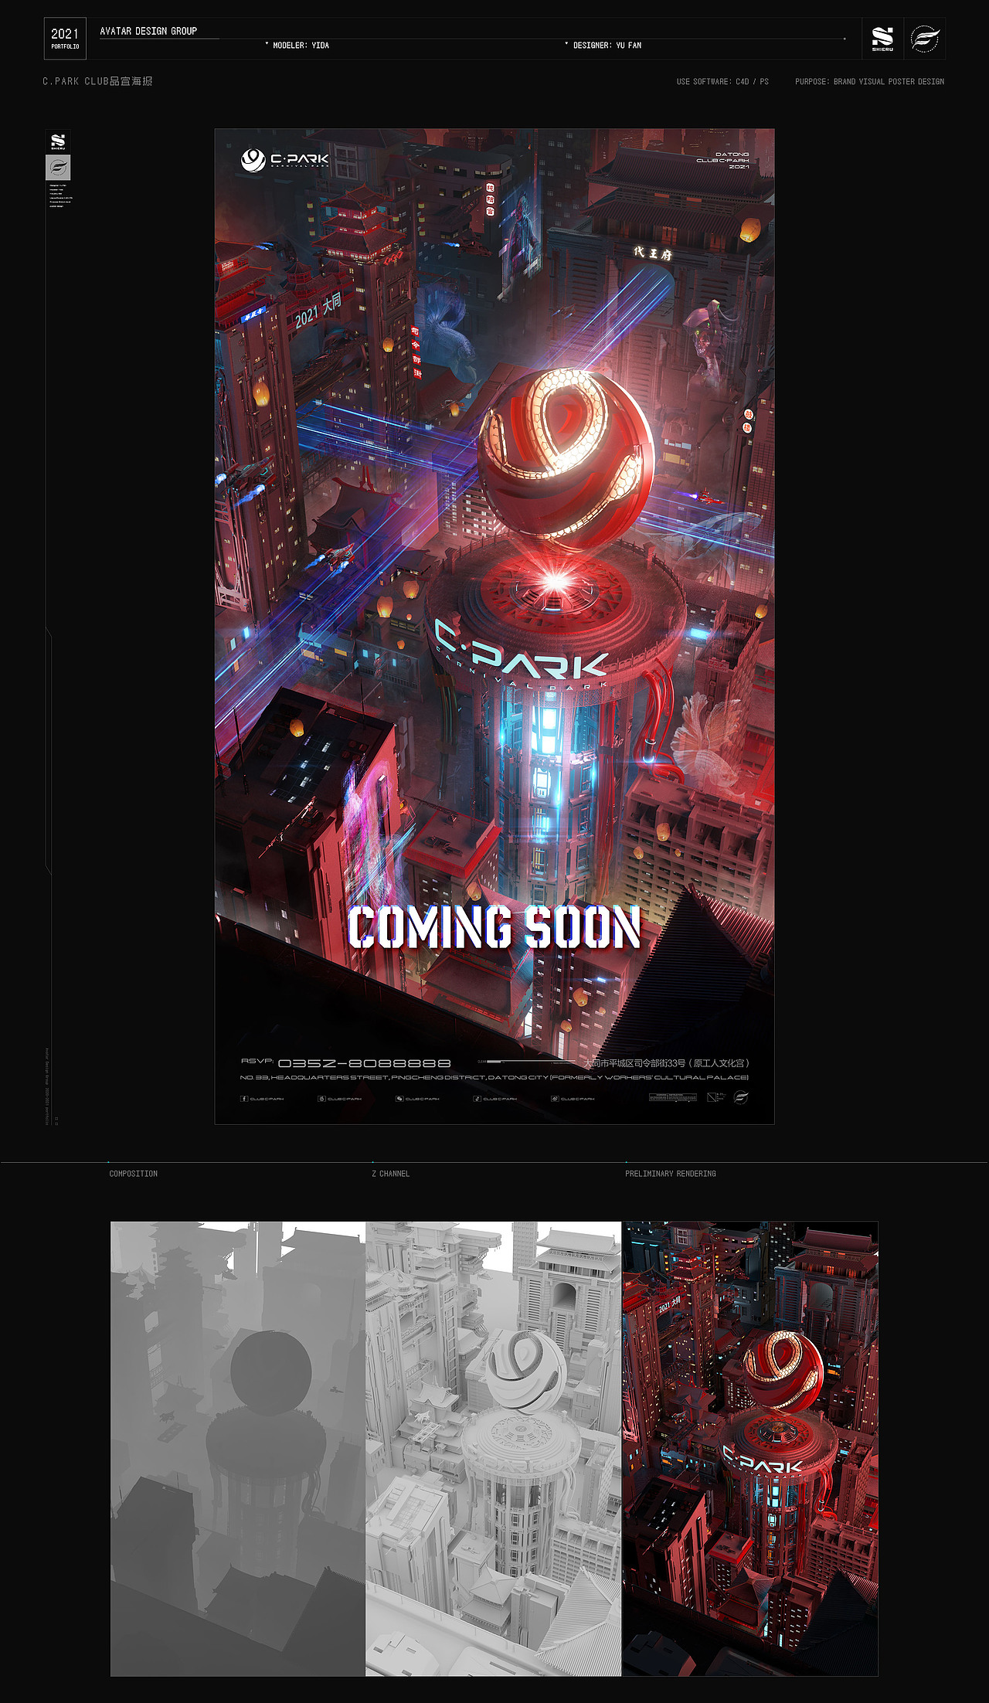Screen dimensions: 989x1703
Task: Click the NO.33 HEADQUARTERS STREET address line
Action: click(494, 1077)
